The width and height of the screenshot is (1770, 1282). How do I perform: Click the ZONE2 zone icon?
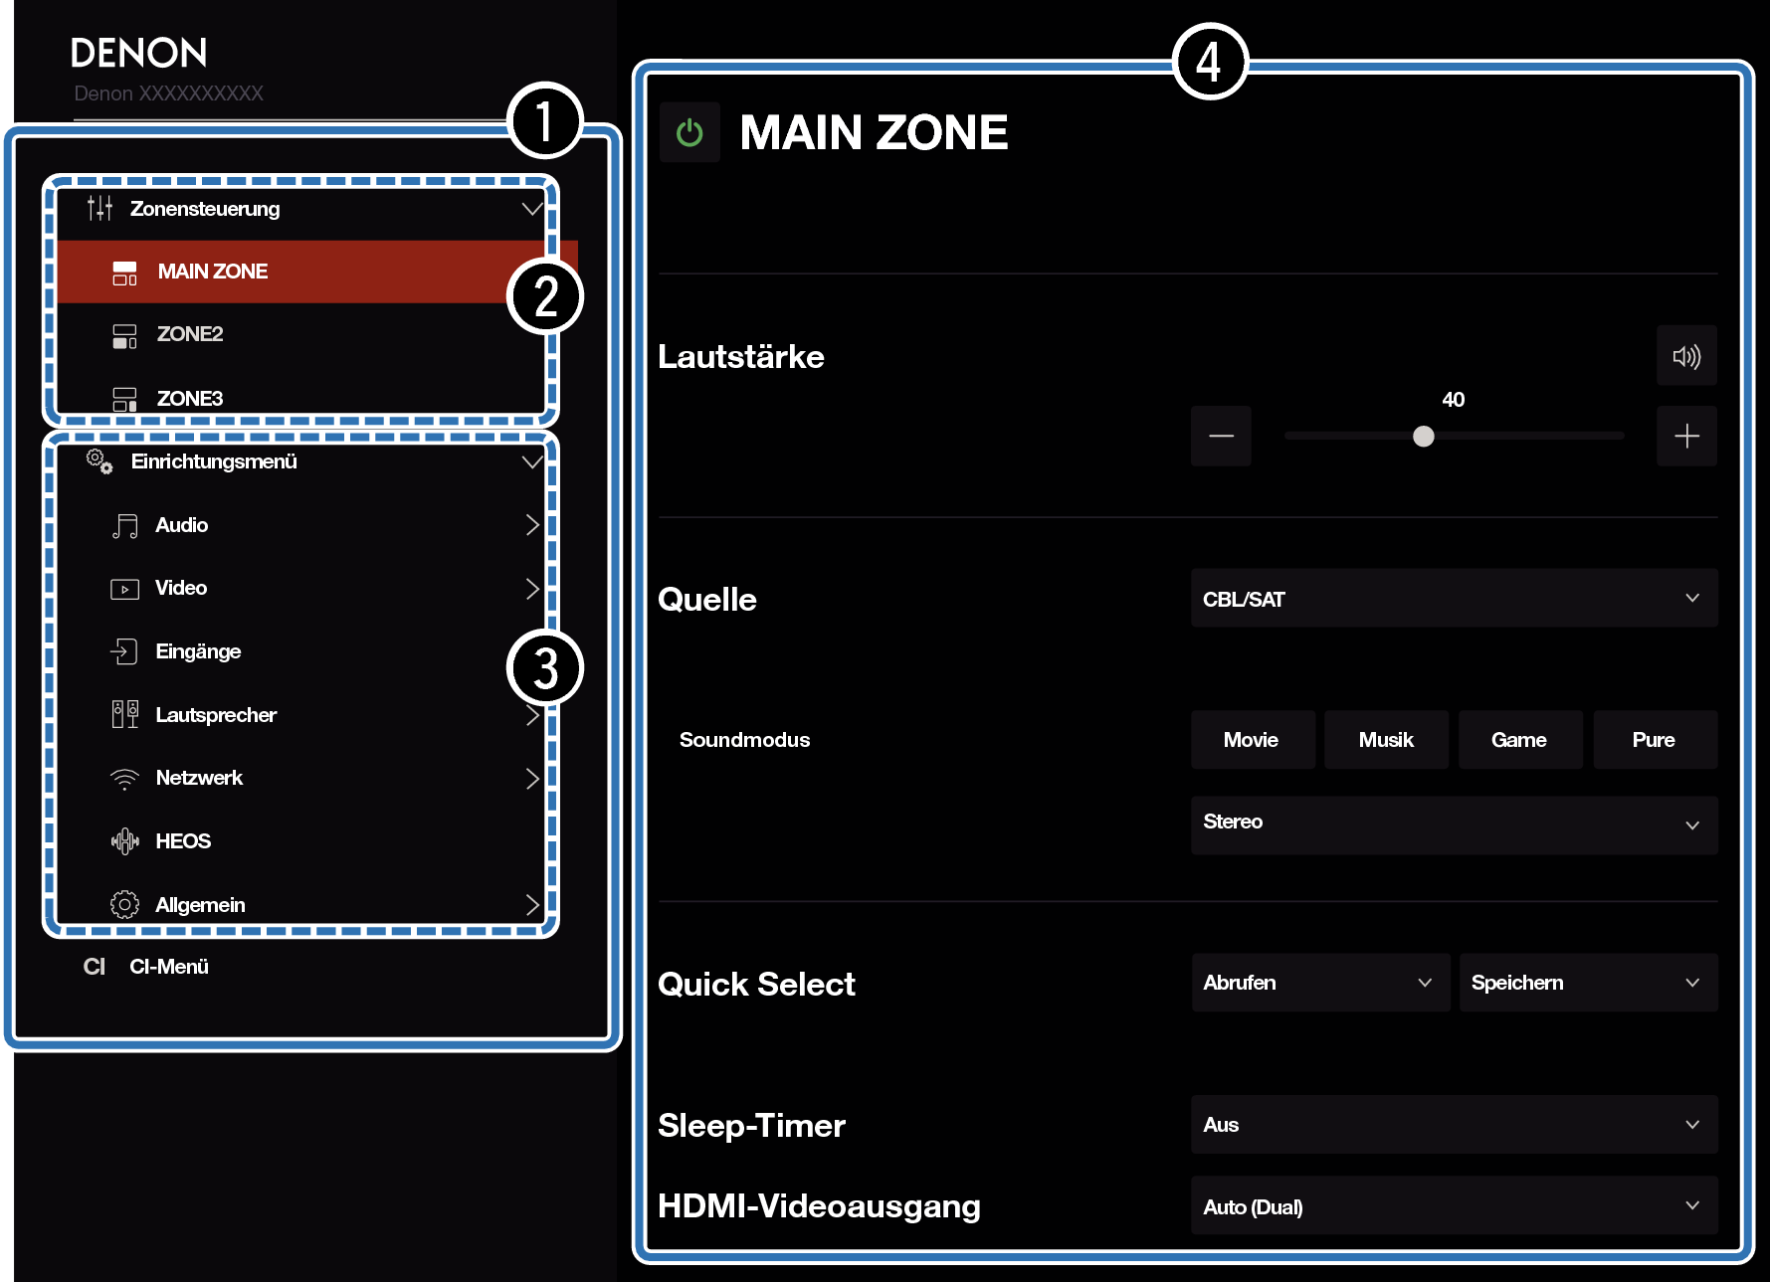[x=124, y=335]
